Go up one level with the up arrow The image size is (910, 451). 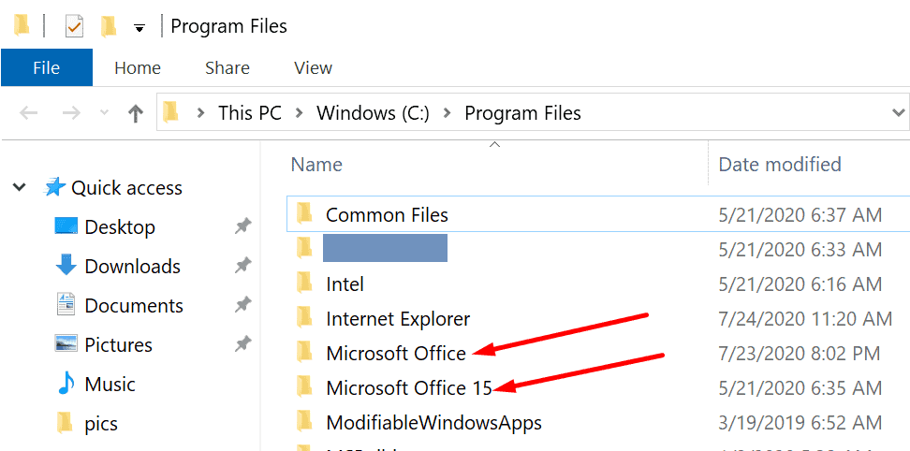pyautogui.click(x=135, y=113)
